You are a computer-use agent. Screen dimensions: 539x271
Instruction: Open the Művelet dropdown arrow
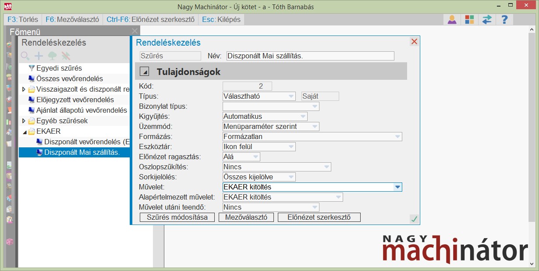click(x=397, y=187)
